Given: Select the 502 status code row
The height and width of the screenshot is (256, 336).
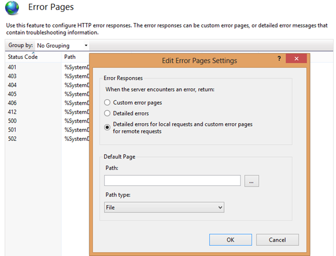Looking at the screenshot, I should 12,138.
